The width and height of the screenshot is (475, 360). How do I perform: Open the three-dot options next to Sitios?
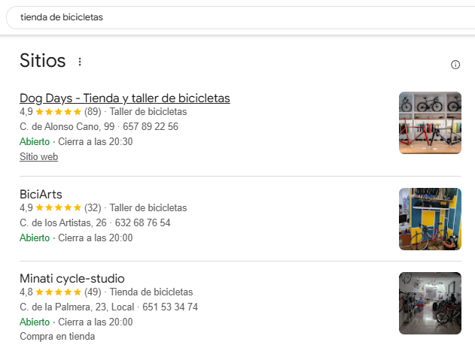coord(80,62)
